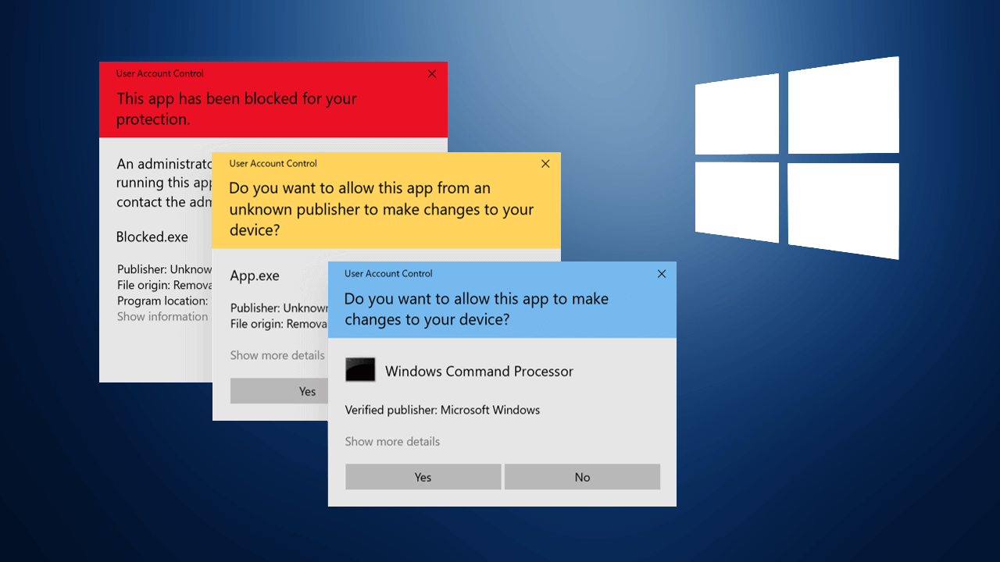Close the blue User Account Control dialog

click(662, 274)
